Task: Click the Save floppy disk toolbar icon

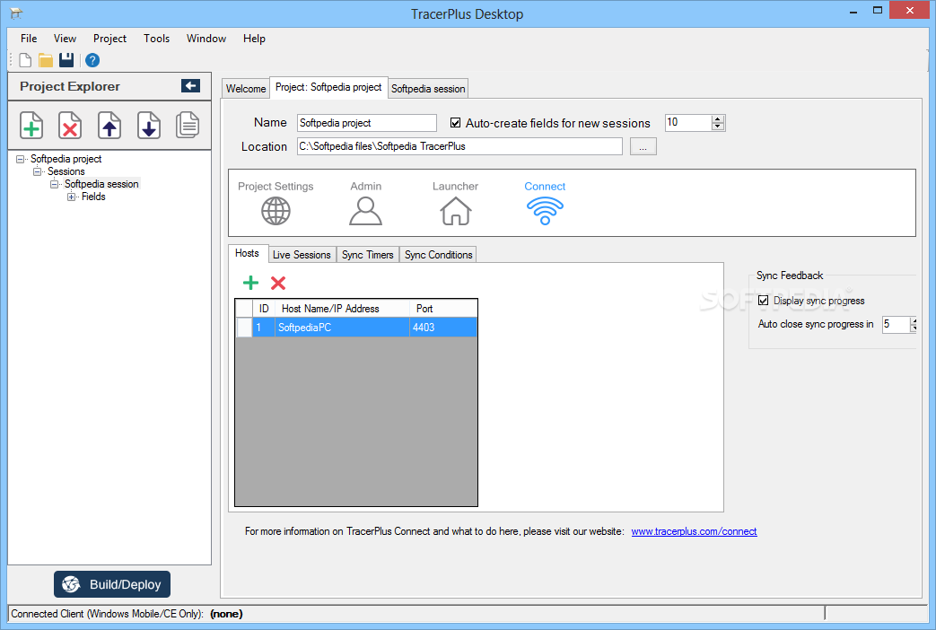Action: (66, 60)
